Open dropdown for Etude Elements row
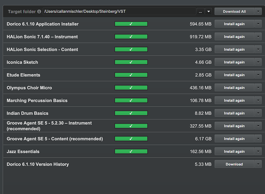This screenshot has height=194, width=265. 258,75
